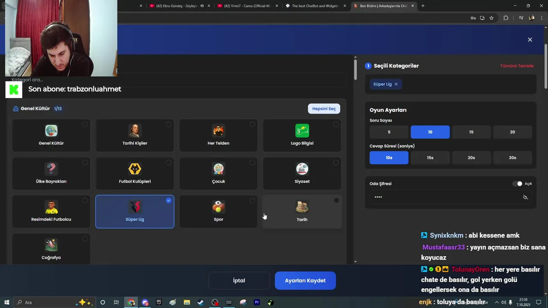This screenshot has width=548, height=308.
Task: Set question count to 15
Action: coord(471,132)
